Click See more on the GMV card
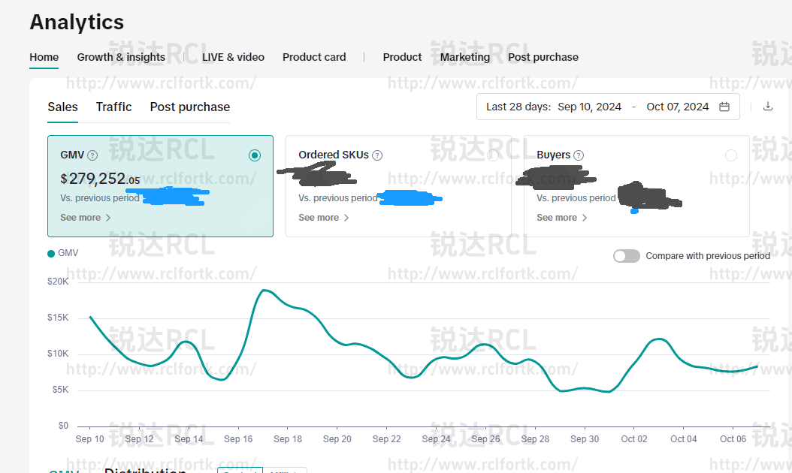 81,217
